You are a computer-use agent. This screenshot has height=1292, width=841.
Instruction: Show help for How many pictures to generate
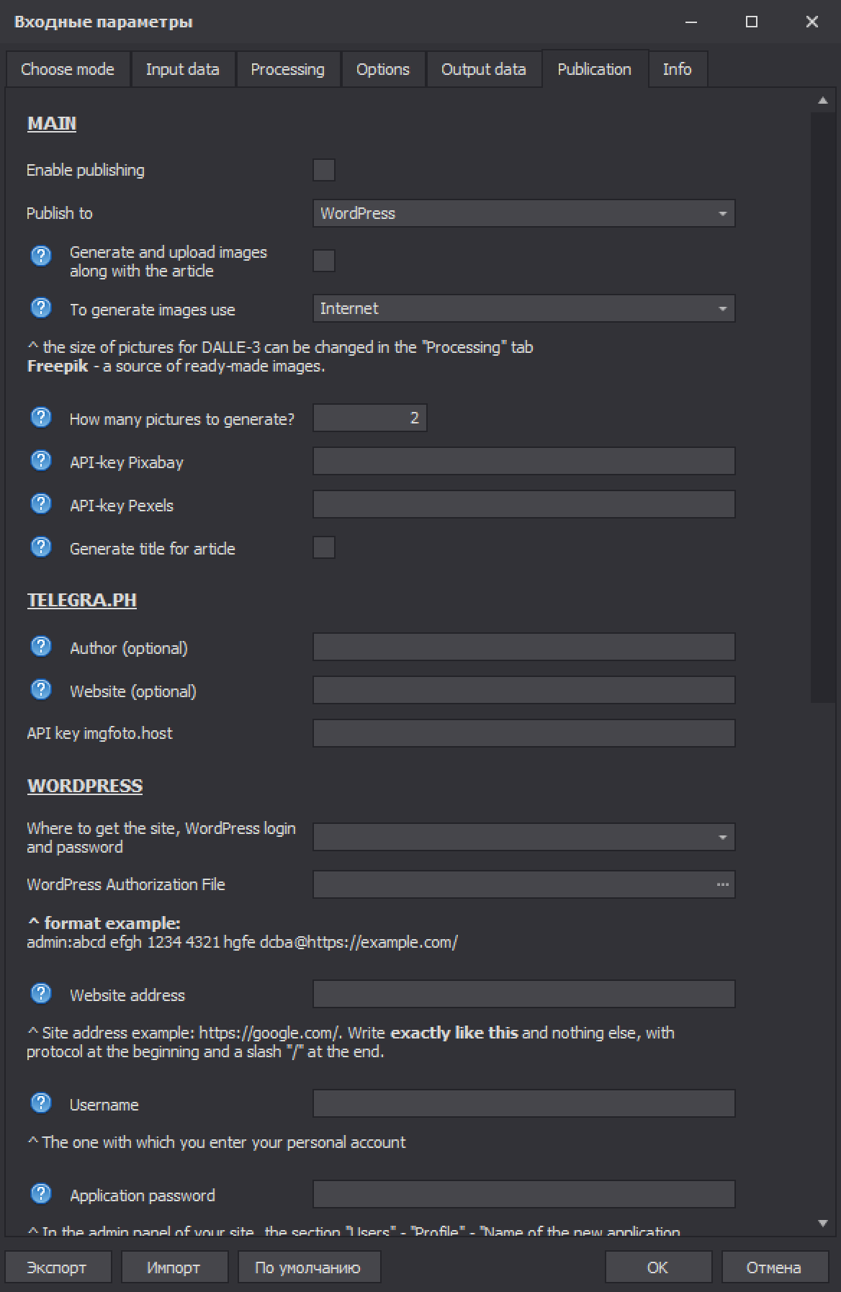click(41, 418)
